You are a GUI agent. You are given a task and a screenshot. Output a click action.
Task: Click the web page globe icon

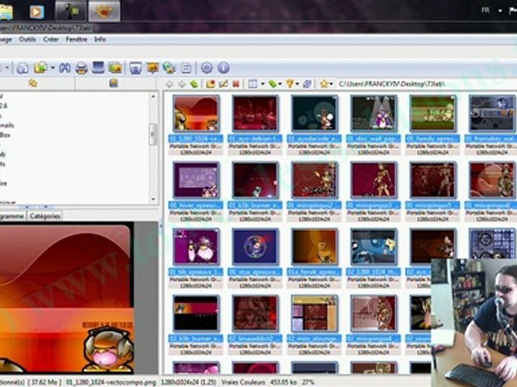(169, 68)
